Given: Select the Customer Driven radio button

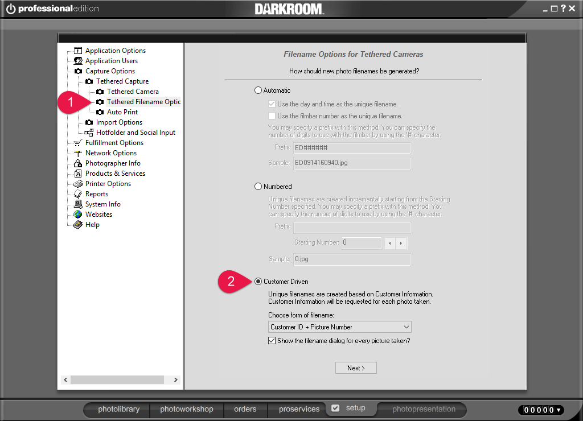Looking at the screenshot, I should click(258, 282).
